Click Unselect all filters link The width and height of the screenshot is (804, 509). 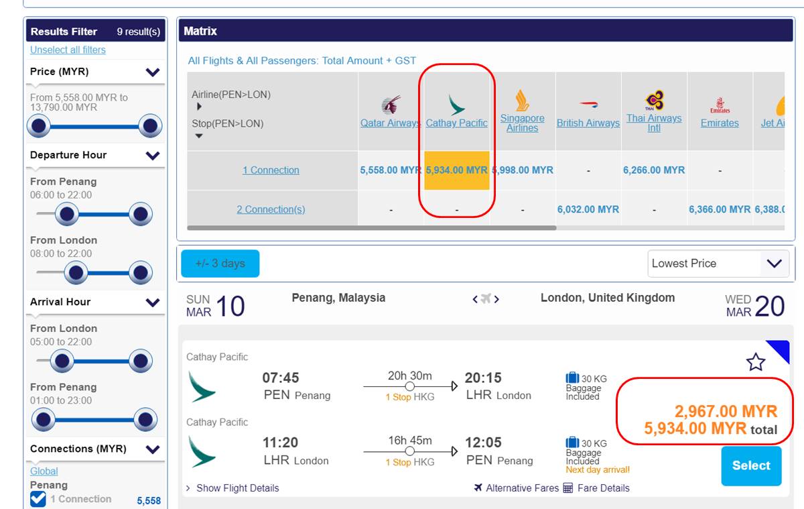(68, 50)
